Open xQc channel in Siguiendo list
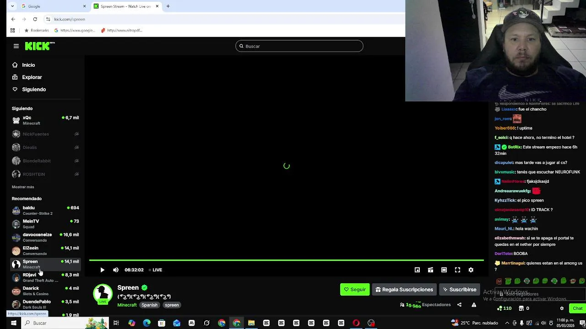 45,120
